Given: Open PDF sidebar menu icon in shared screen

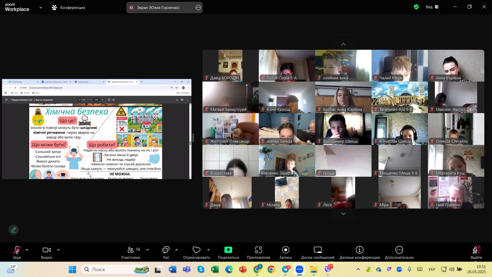Looking at the screenshot, I should click(6, 100).
